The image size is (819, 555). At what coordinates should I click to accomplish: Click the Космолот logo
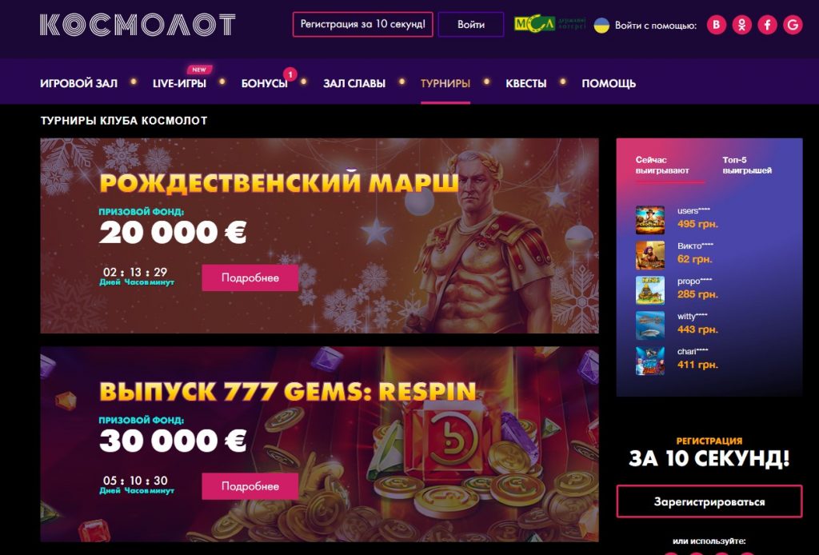138,25
